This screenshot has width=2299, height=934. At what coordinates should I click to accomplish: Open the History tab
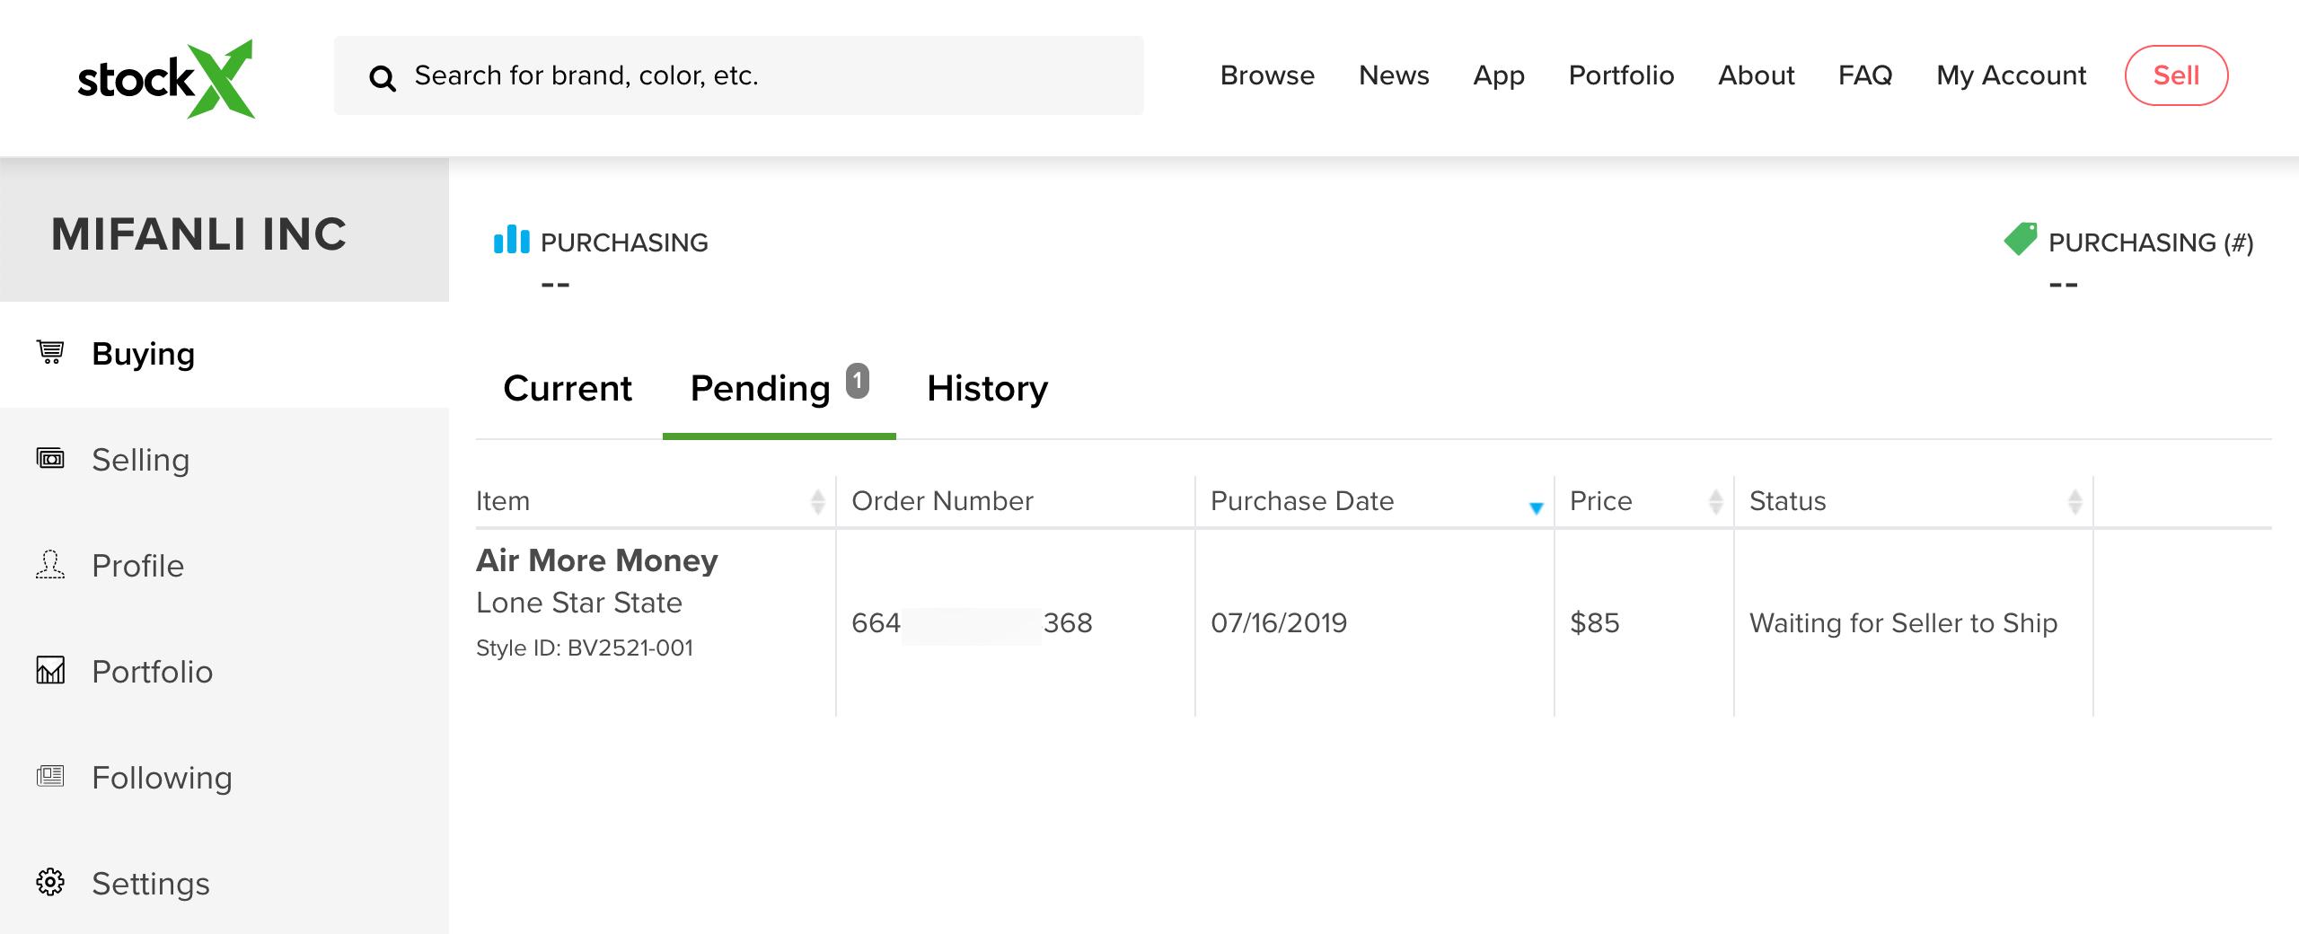[x=987, y=389]
